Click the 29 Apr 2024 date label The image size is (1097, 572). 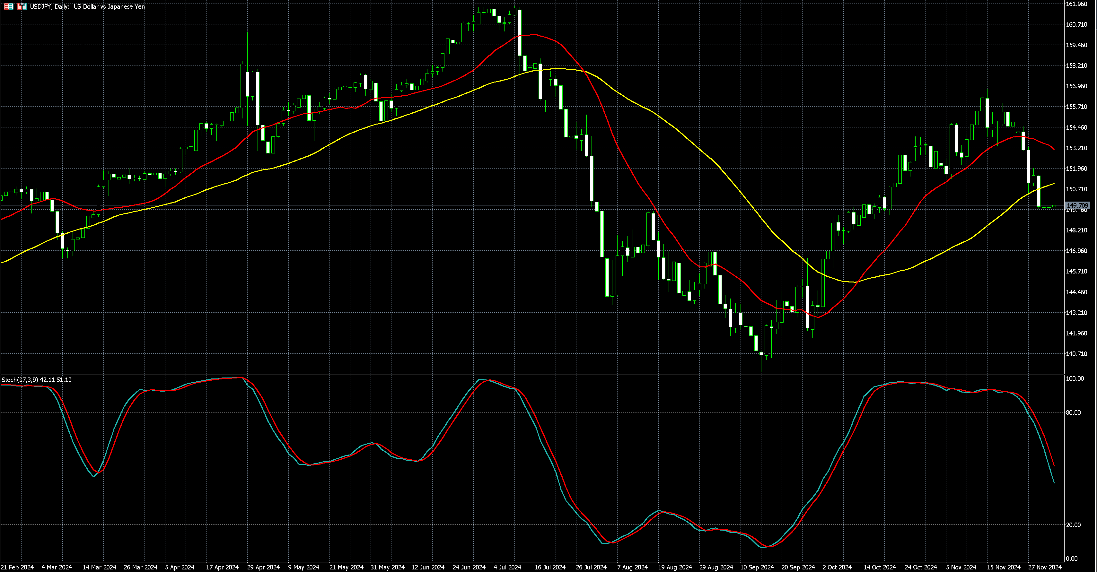[264, 567]
